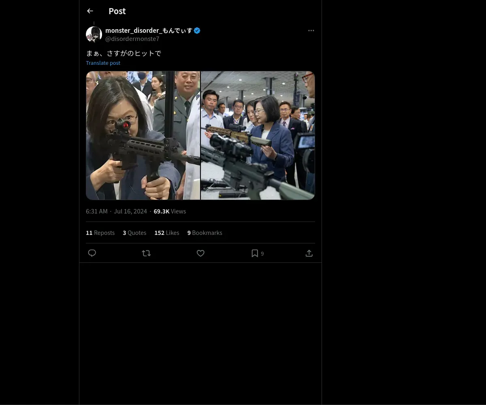486x405 pixels.
Task: Click the blue verified badge icon
Action: point(197,30)
